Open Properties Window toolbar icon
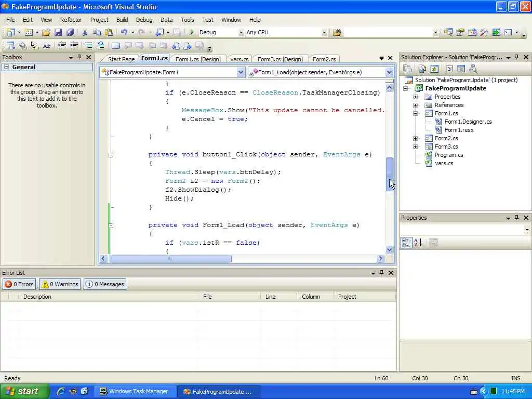The image size is (532, 399). point(460,32)
